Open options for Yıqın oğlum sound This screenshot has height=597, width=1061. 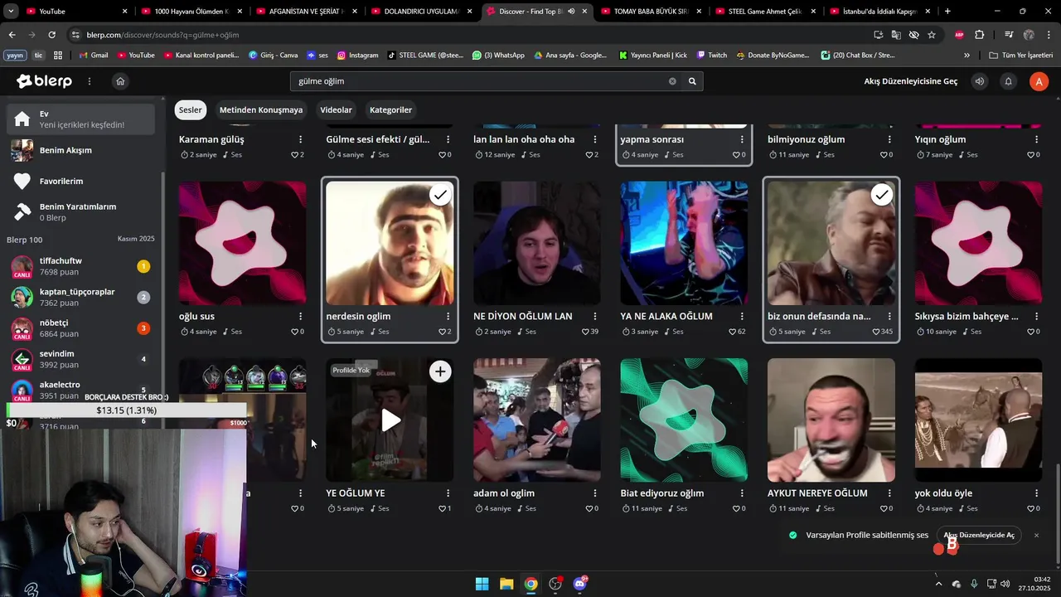tap(1036, 139)
